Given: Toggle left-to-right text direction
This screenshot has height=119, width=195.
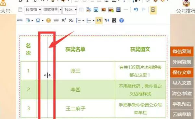Looking at the screenshot, I should [x=99, y=20].
